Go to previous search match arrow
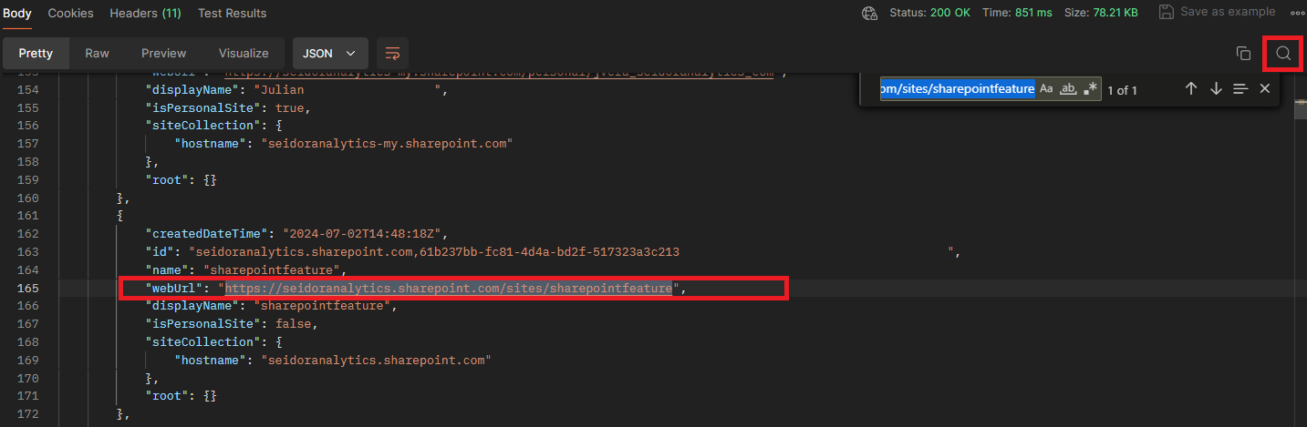Viewport: 1307px width, 427px height. coord(1190,89)
